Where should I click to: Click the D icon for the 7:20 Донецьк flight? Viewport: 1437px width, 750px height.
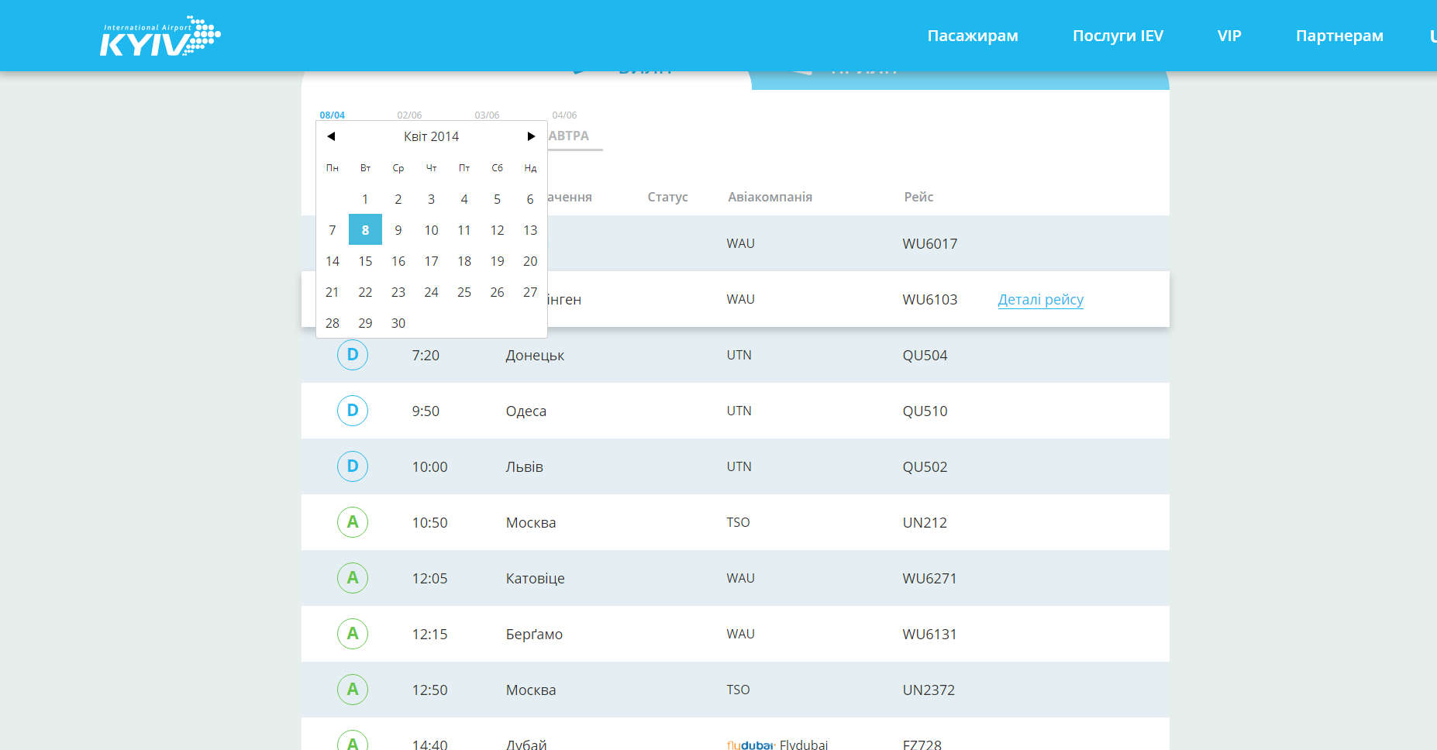[x=353, y=355]
